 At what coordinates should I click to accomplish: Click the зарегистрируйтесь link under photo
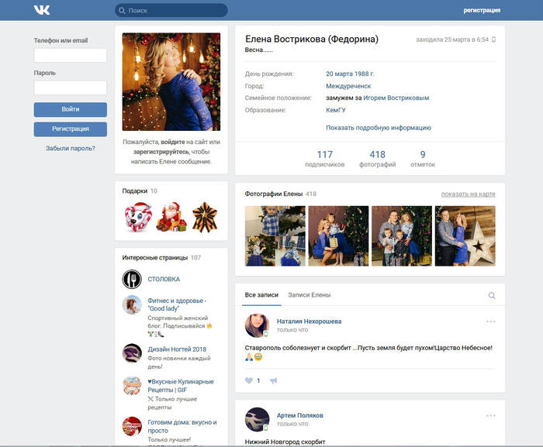coord(161,152)
